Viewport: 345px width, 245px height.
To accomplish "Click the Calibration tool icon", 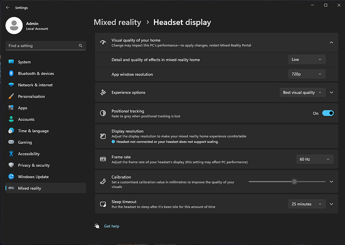I will tap(103, 182).
